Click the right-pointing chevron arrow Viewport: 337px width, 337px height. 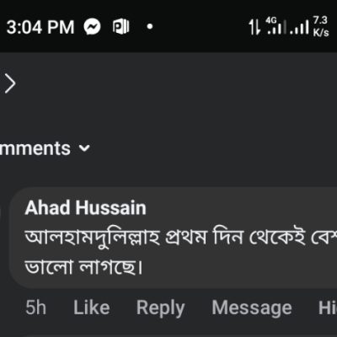[10, 83]
